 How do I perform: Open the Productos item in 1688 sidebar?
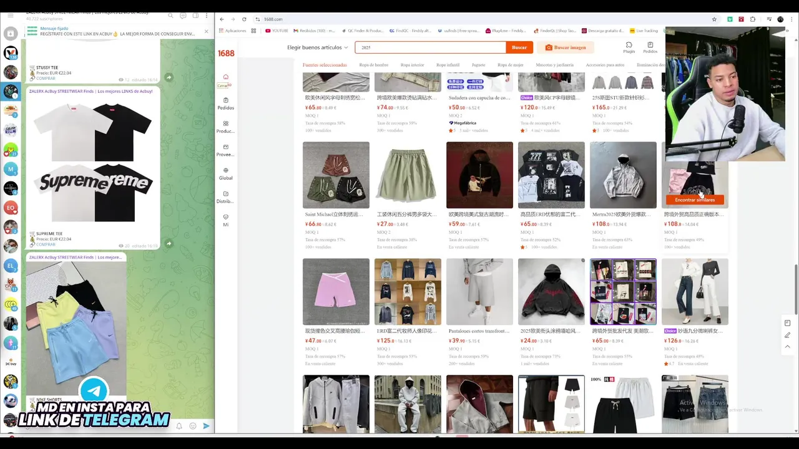point(225,127)
